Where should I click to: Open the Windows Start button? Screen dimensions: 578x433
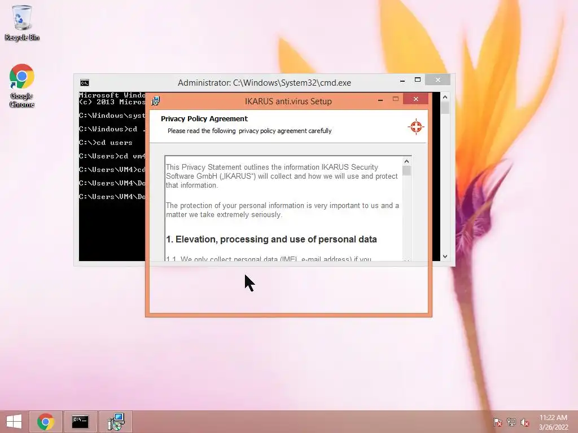(x=14, y=422)
